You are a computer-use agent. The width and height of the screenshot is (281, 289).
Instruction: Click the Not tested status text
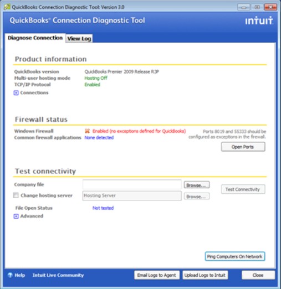pos(103,208)
